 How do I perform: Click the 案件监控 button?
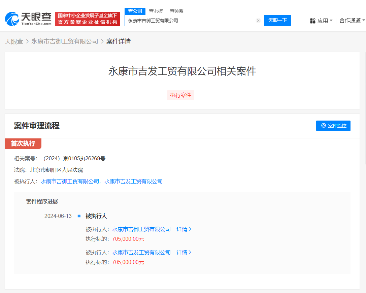point(333,126)
